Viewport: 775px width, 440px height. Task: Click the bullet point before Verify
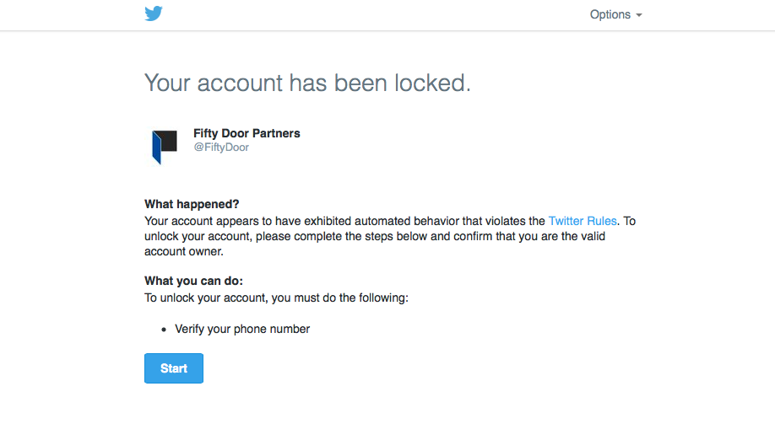click(x=164, y=330)
